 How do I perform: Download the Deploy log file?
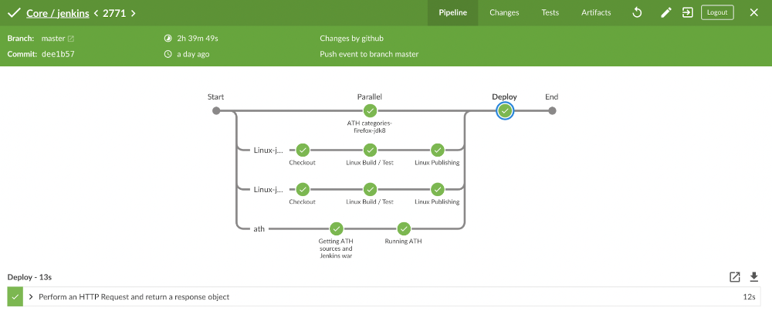[x=753, y=277]
